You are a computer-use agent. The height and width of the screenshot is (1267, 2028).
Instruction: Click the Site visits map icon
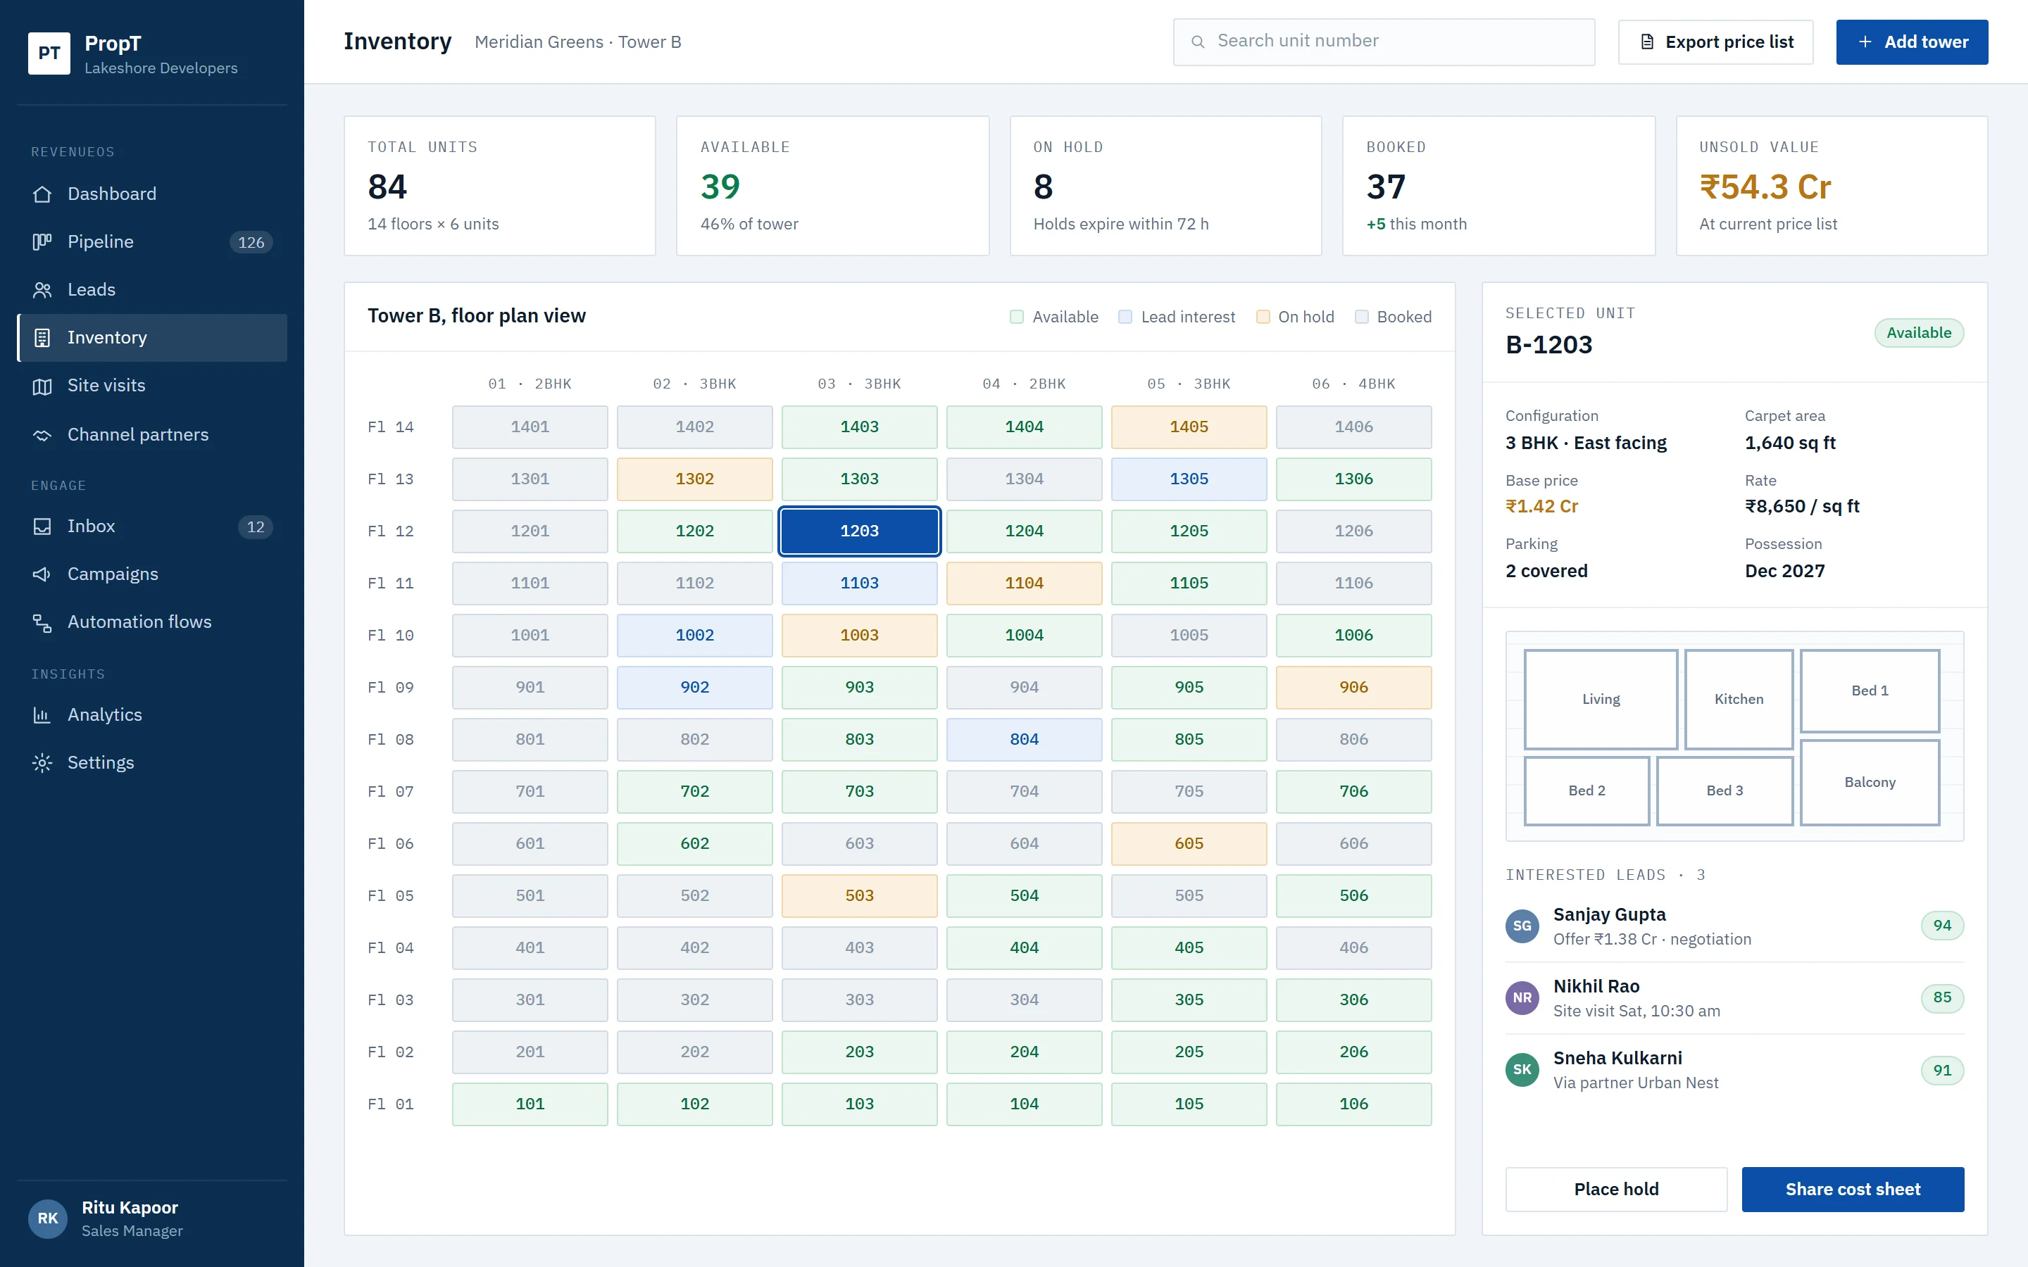42,386
